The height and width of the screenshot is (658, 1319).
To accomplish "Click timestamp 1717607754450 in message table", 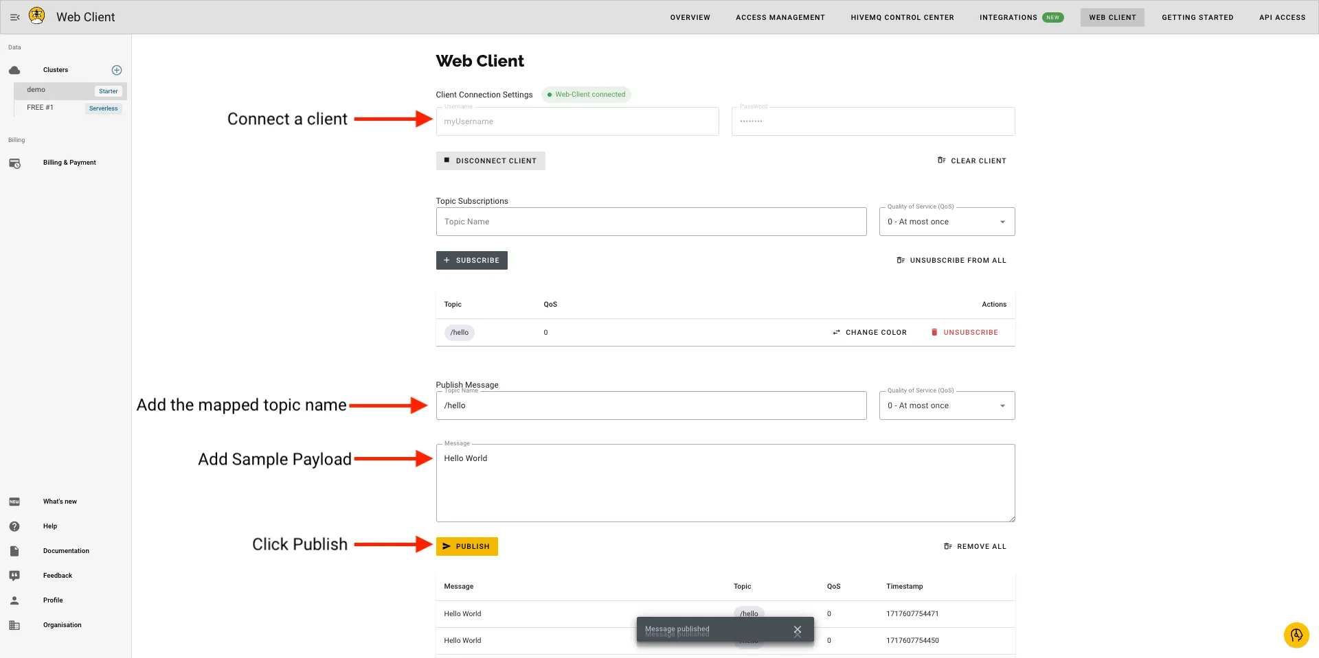I will 912,641.
